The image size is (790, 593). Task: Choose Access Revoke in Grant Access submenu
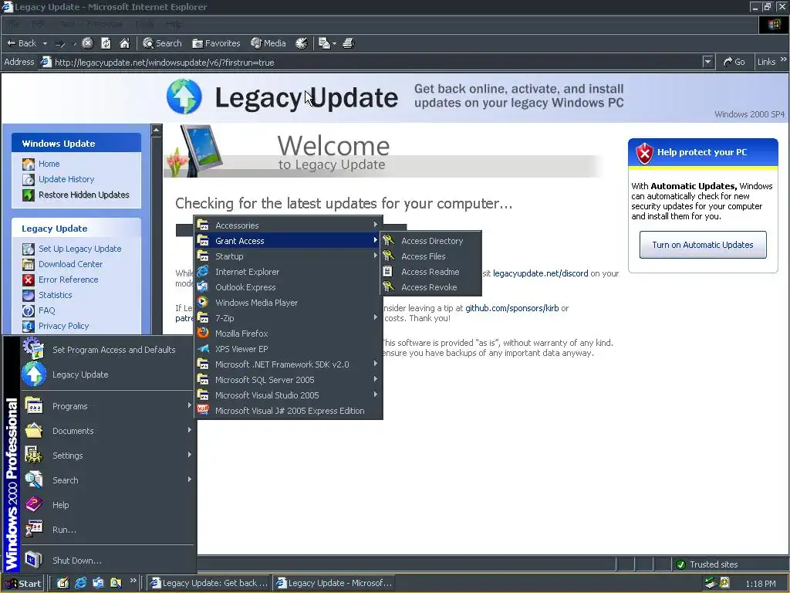click(x=430, y=287)
